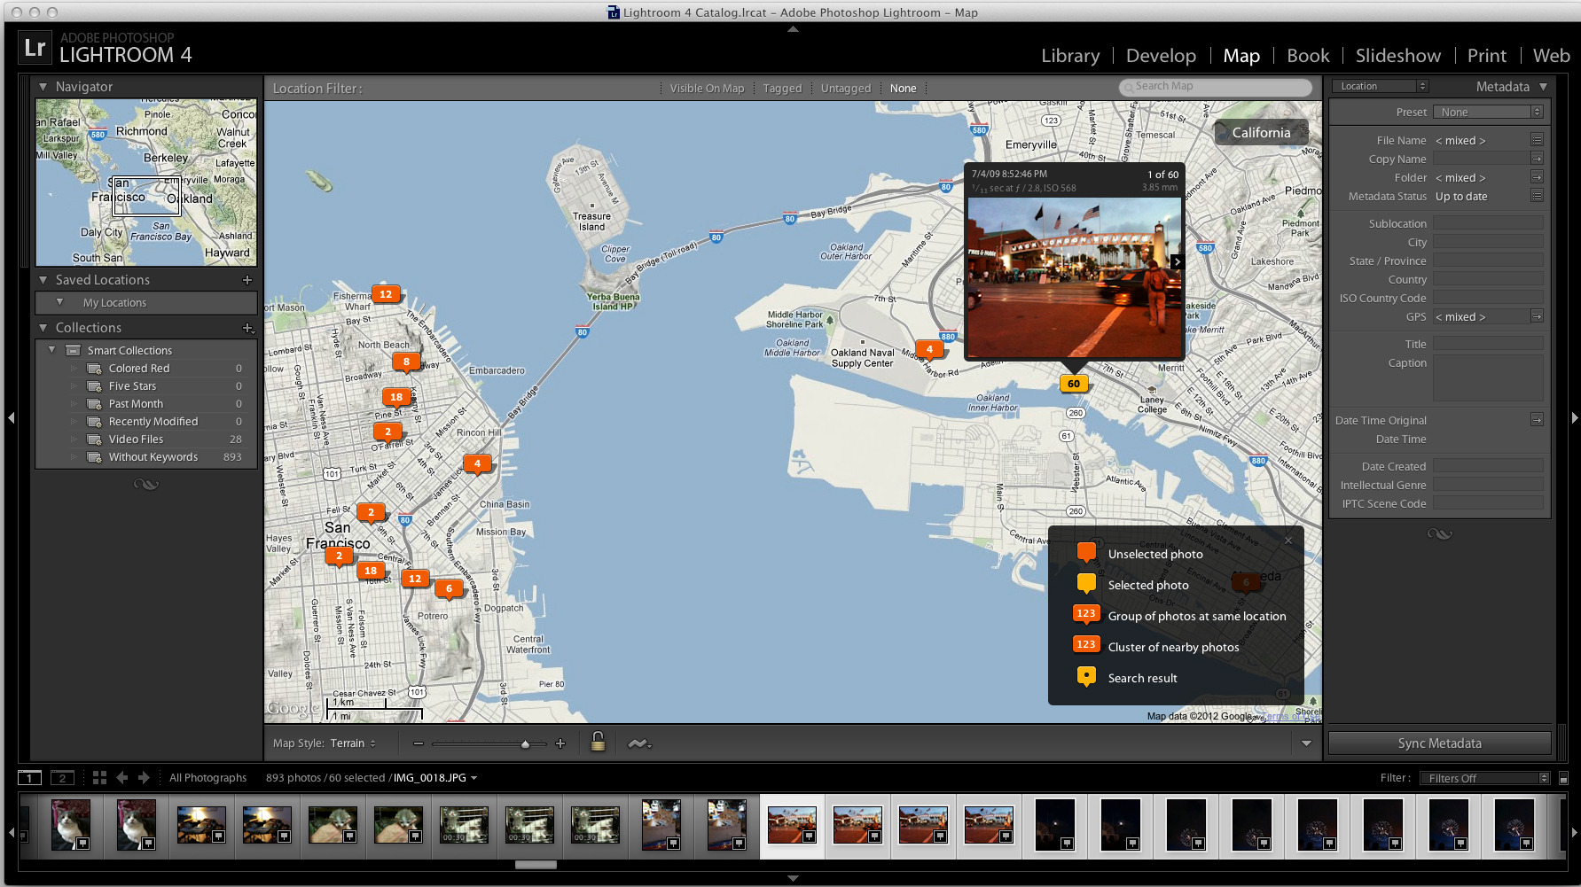The height and width of the screenshot is (887, 1581).
Task: Click the zoom out minus icon
Action: 419,743
